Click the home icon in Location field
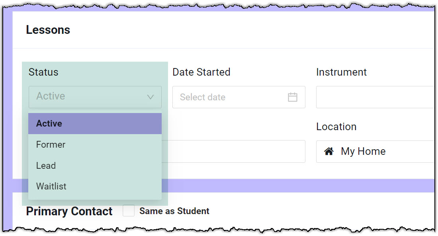Screen dimensions: 438x236 tap(329, 151)
